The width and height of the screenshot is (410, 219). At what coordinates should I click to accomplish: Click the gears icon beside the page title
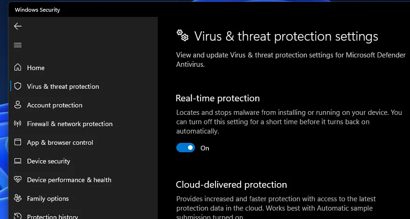[182, 35]
